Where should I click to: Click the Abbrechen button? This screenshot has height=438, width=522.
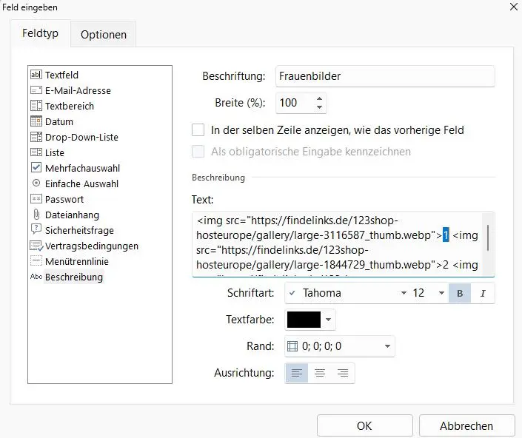tap(466, 425)
